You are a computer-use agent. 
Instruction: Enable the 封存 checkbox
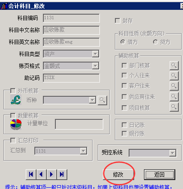117,21
